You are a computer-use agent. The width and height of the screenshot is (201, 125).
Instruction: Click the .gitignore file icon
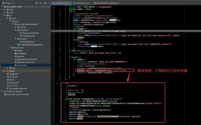[8, 74]
